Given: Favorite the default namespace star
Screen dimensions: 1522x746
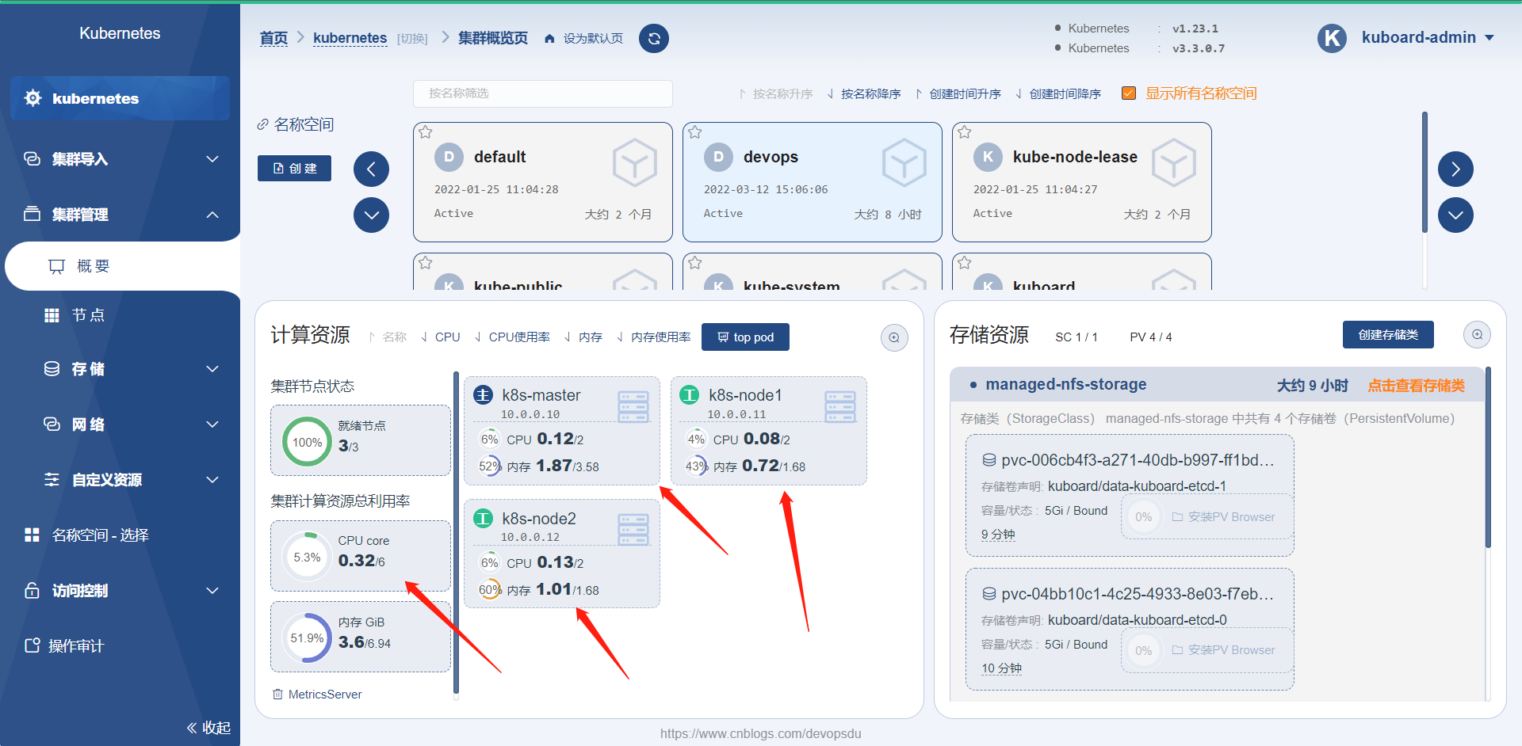Looking at the screenshot, I should 426,132.
